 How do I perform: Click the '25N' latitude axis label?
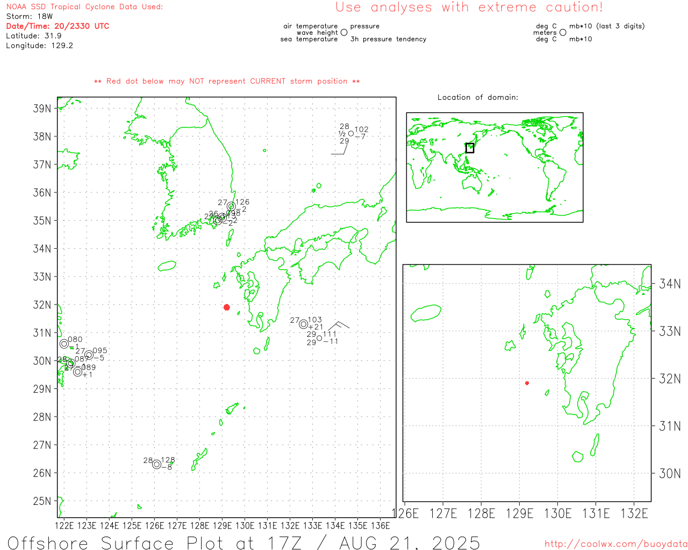[x=42, y=501]
